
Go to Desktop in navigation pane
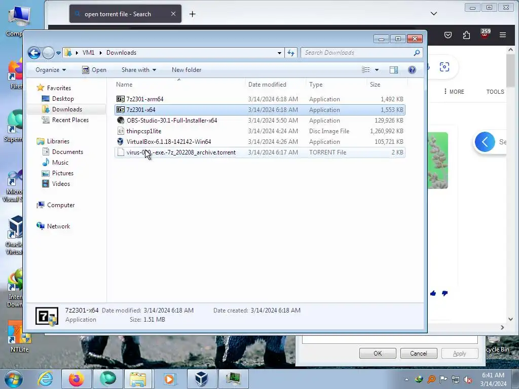pos(63,99)
